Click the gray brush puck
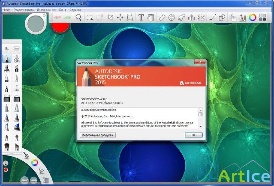 [36, 23]
